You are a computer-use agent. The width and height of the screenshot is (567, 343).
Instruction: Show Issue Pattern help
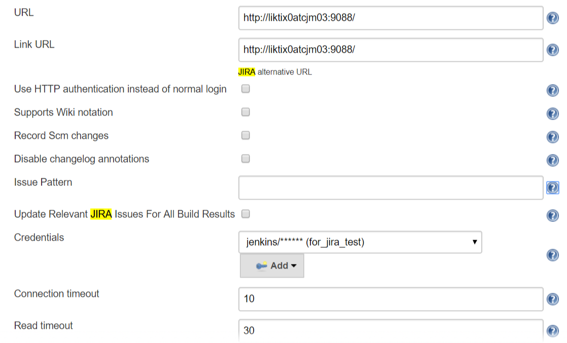pyautogui.click(x=553, y=187)
